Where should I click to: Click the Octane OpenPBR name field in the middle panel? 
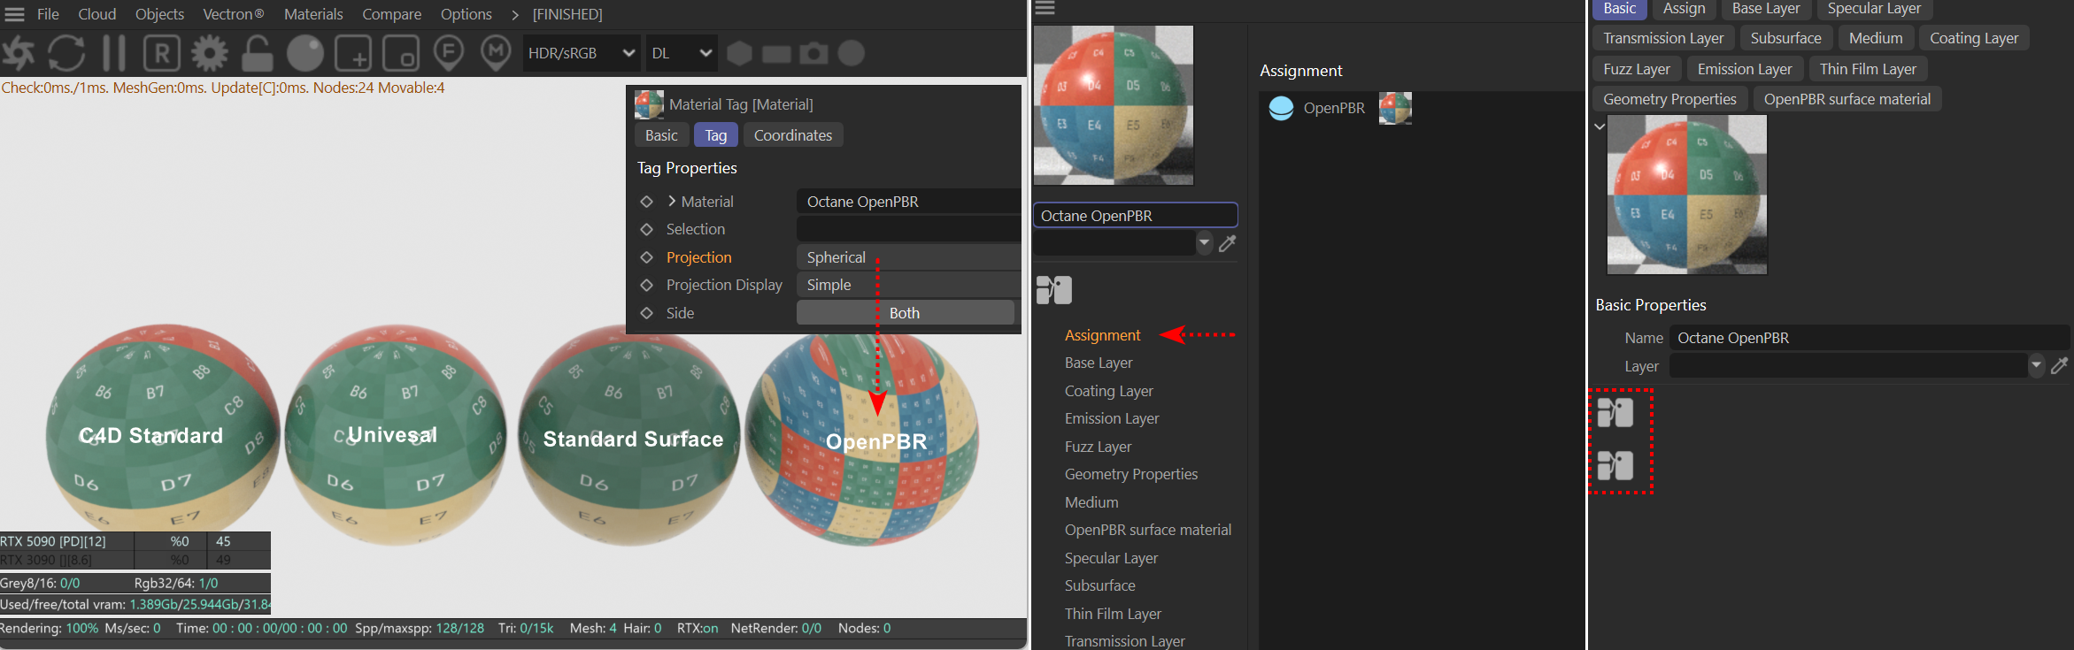pyautogui.click(x=1136, y=216)
